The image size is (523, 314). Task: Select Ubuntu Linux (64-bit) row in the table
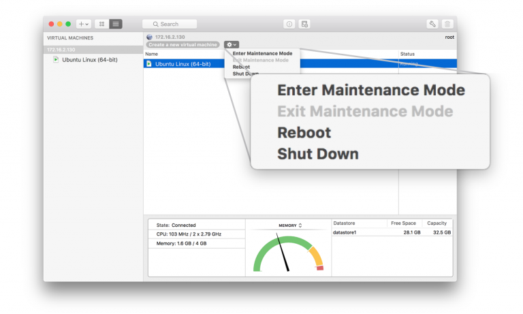[x=183, y=64]
